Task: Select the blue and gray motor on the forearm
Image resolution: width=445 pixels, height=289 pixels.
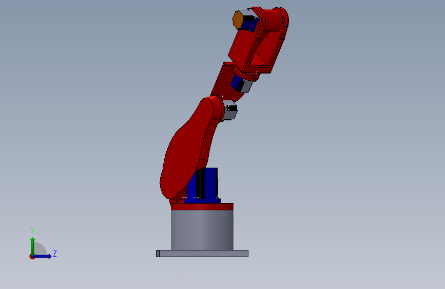Action: 241,84
